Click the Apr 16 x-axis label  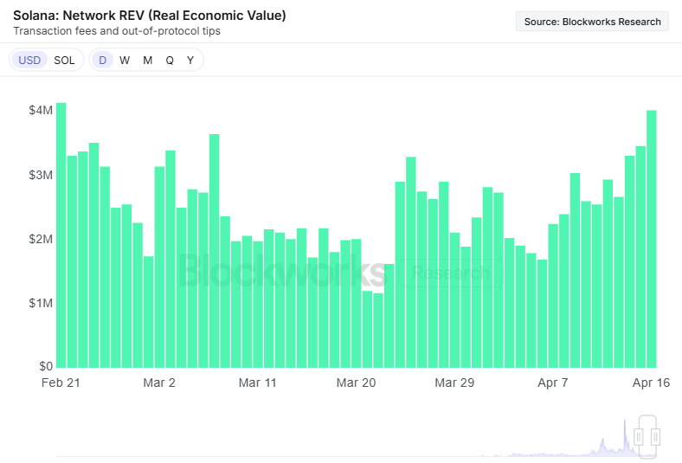coord(651,383)
